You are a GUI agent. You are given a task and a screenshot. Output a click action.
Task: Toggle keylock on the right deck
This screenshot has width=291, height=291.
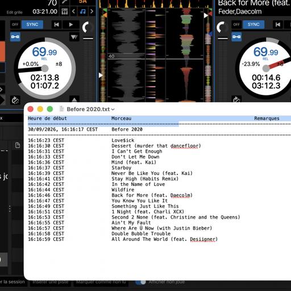[x=236, y=36]
